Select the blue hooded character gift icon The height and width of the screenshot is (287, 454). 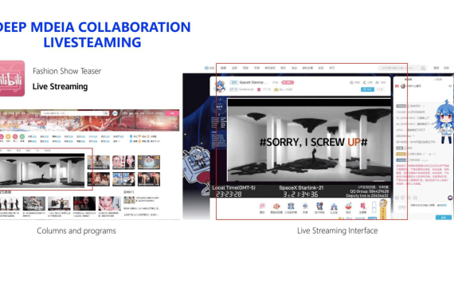334,206
